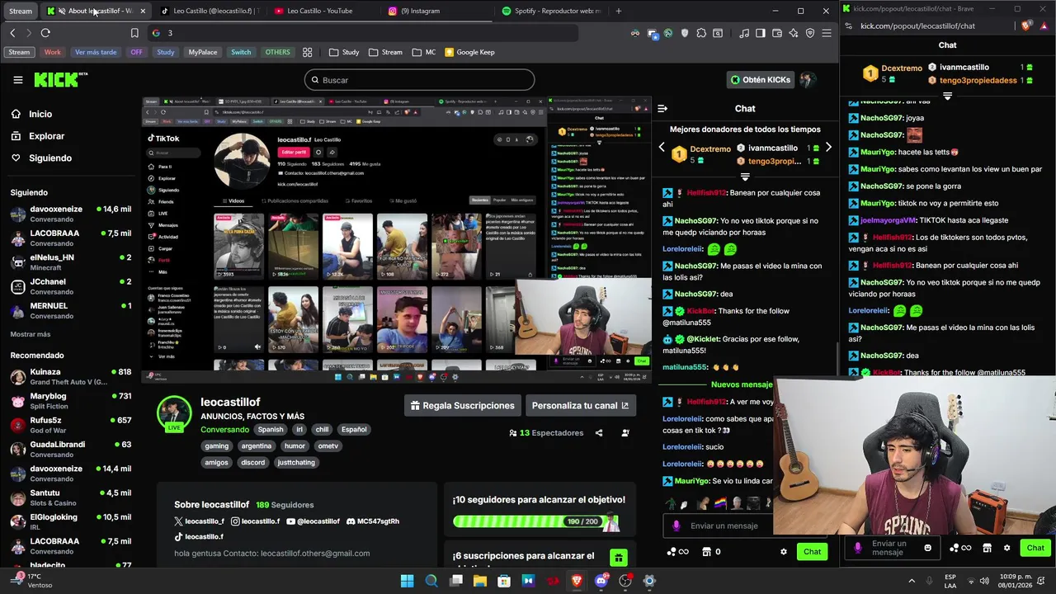Screen dimensions: 1056x594
Task: Open followed channel elNelus_HN
Action: pyautogui.click(x=70, y=262)
